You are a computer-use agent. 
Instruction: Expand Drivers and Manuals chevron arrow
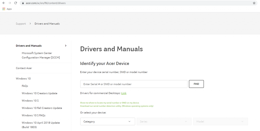[x=66, y=46]
